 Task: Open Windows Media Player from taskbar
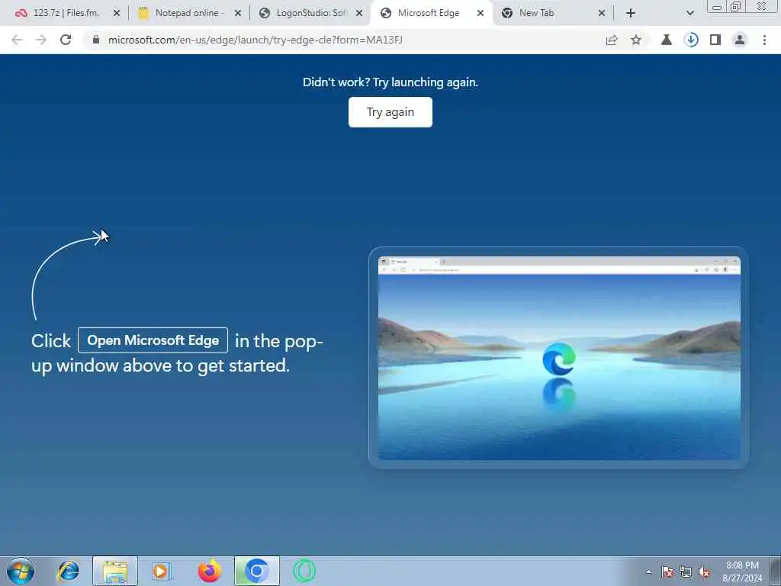pyautogui.click(x=162, y=571)
